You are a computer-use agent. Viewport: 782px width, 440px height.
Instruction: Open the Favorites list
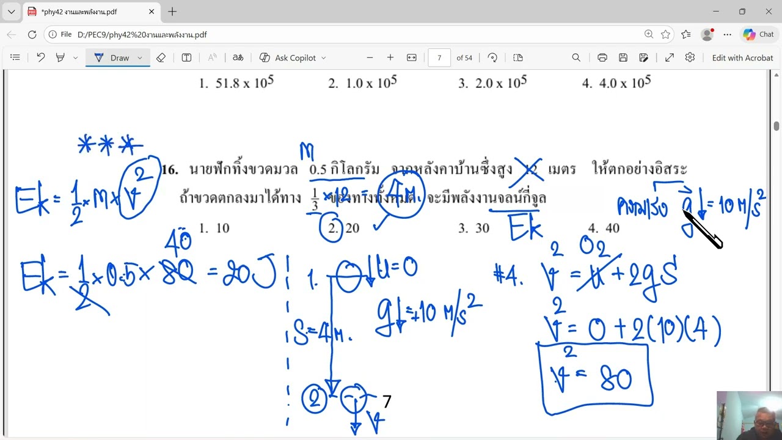(686, 35)
